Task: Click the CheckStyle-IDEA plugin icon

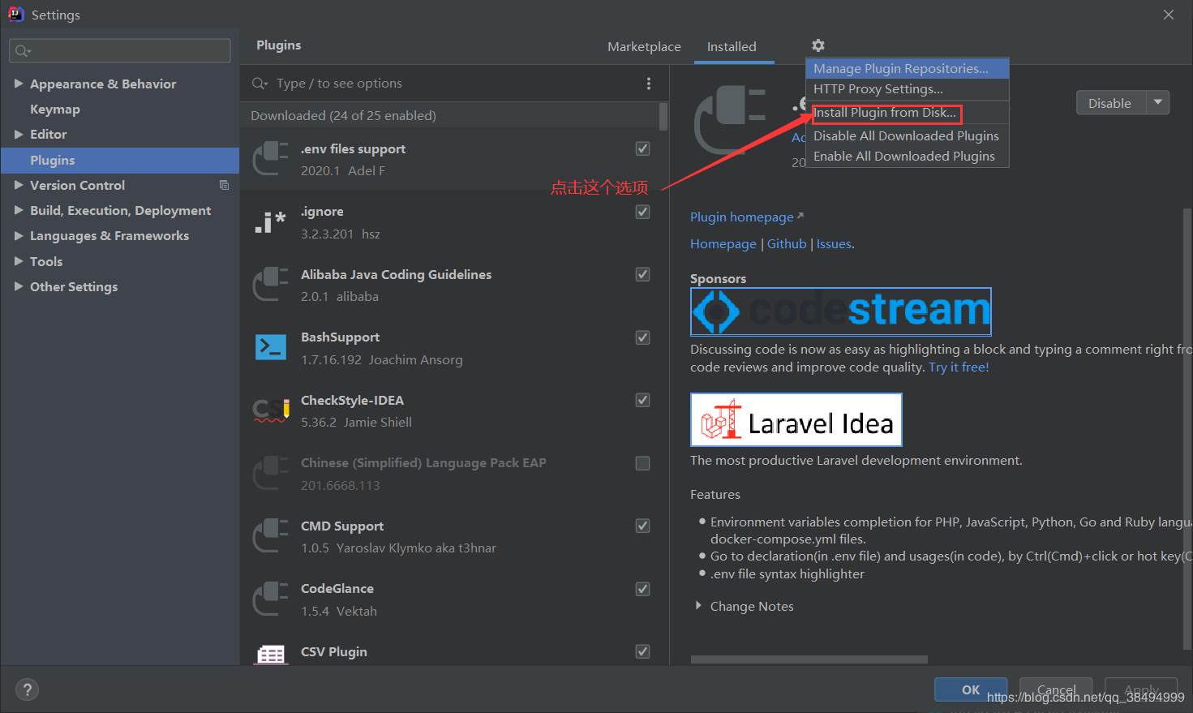Action: point(271,410)
